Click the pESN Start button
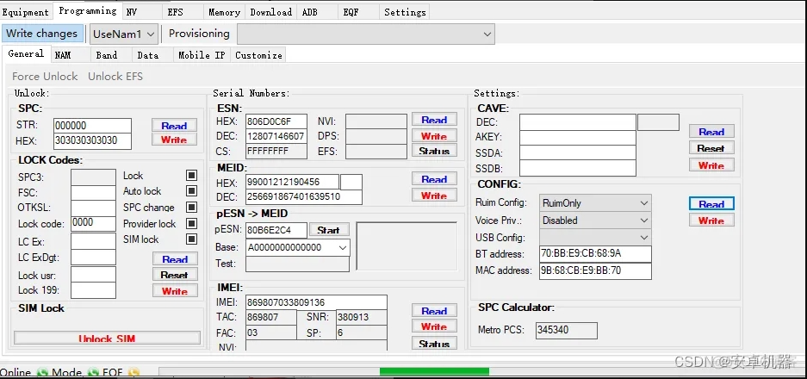807x379 pixels. coord(329,230)
